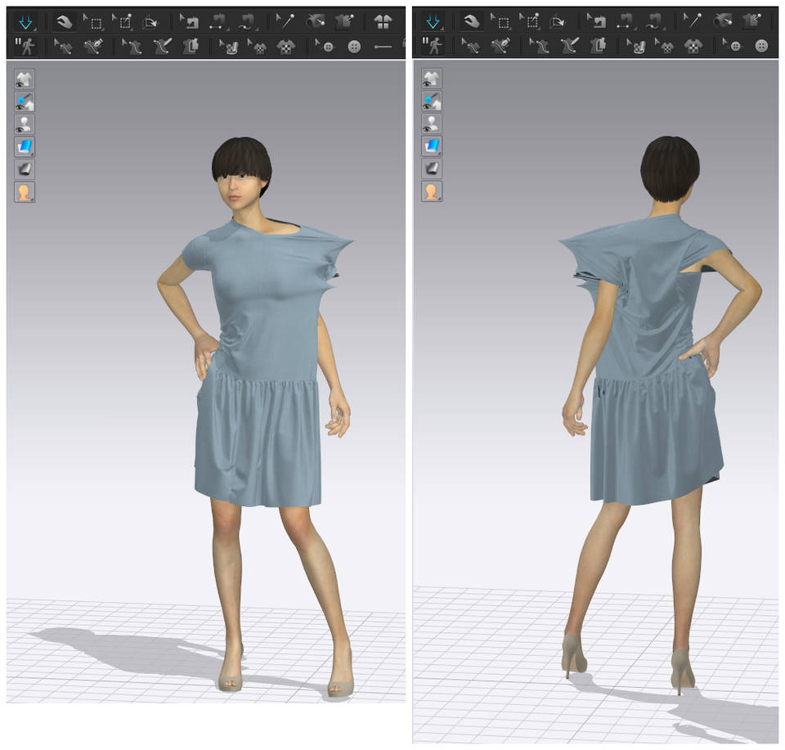This screenshot has width=785, height=750.
Task: Toggle avatar skin display using the head icon
Action: coord(25,191)
